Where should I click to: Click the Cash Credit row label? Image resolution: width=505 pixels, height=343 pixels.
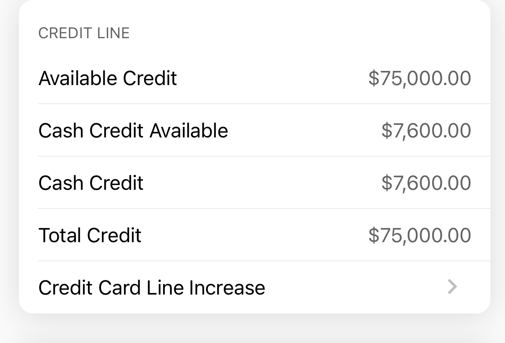pyautogui.click(x=91, y=183)
